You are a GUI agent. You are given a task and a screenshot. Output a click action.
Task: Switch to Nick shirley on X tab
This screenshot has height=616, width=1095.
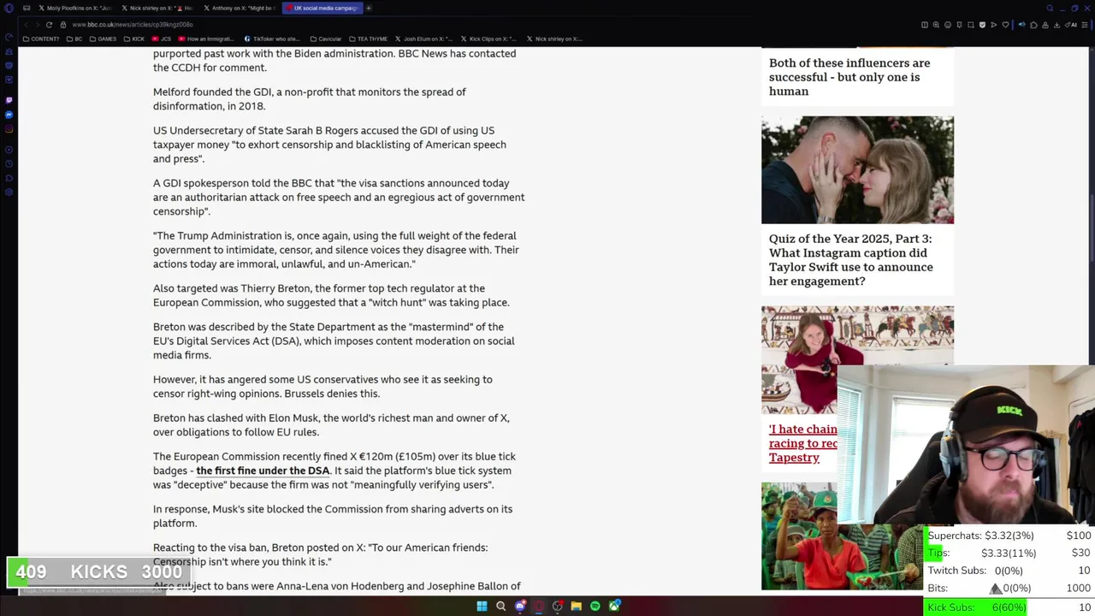point(157,8)
